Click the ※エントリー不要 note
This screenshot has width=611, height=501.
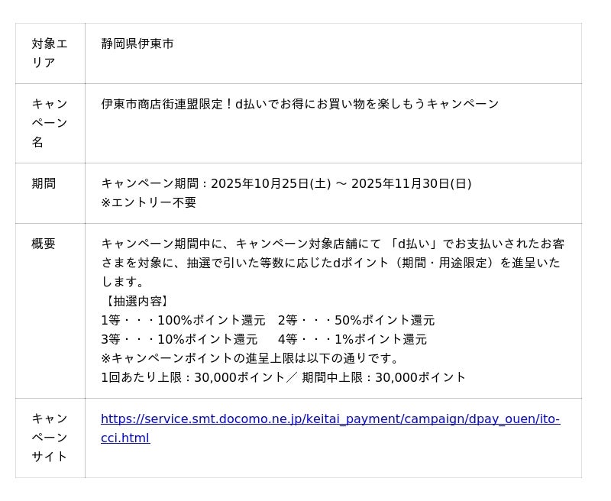click(x=148, y=202)
